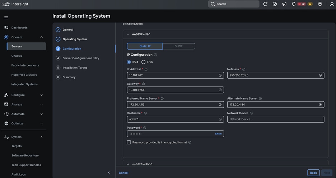Clear the Hostname field value

click(220, 119)
